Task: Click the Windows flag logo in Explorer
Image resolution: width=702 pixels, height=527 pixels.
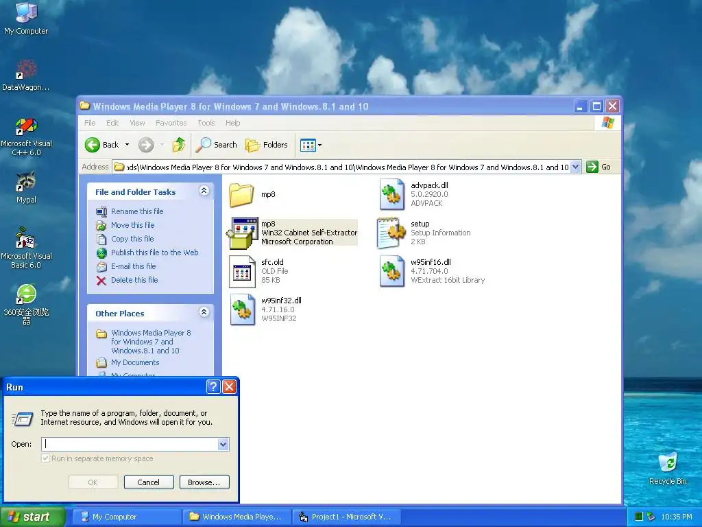Action: [607, 123]
